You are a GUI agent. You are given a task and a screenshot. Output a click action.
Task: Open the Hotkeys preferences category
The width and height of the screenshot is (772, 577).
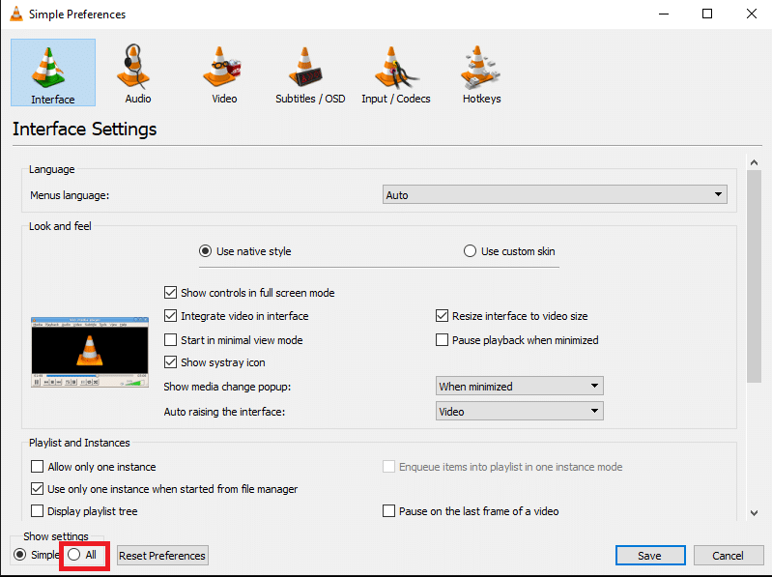(481, 72)
